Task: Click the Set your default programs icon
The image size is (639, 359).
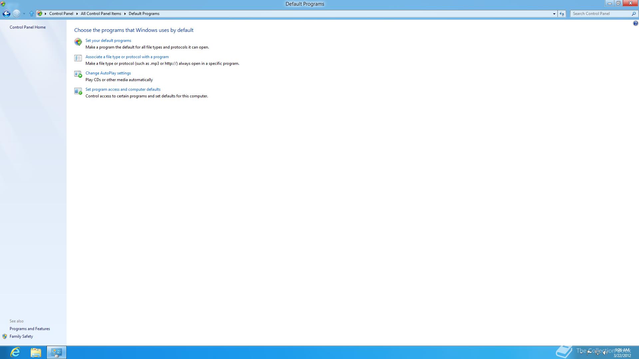Action: pos(78,42)
